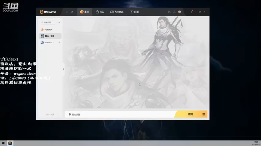261x146 pixels.
Task: Open the 主页 home tab
Action: point(84,12)
